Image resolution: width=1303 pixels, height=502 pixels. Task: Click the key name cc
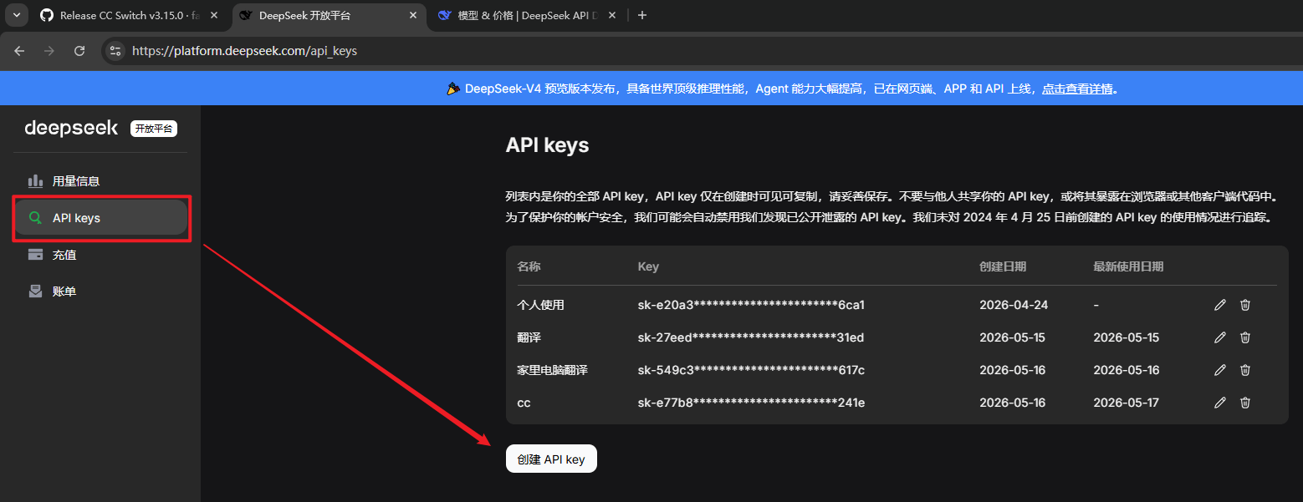click(524, 403)
